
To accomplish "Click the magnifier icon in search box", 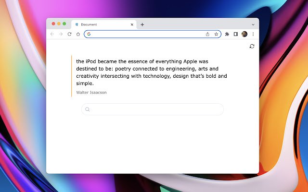I will point(88,109).
